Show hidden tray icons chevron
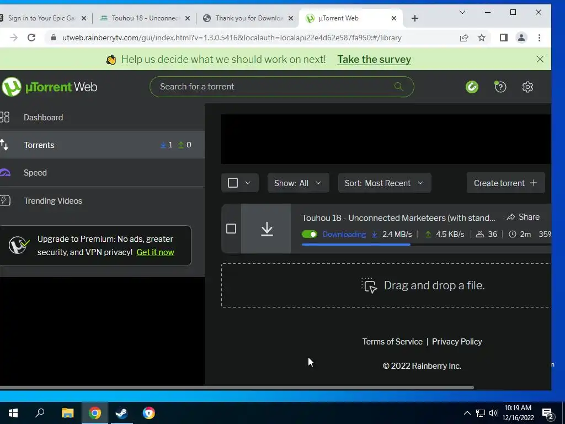Screen dimensions: 565x424 coord(467,413)
